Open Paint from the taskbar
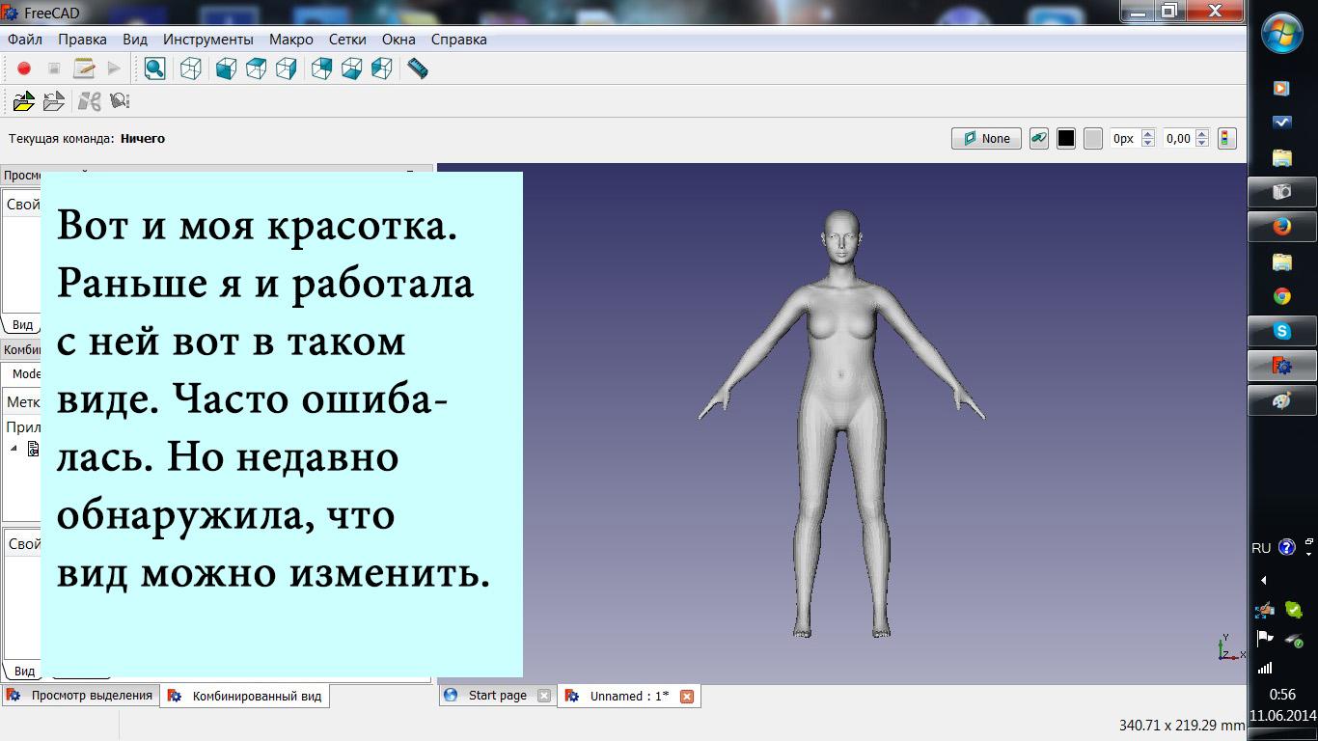 [x=1282, y=400]
